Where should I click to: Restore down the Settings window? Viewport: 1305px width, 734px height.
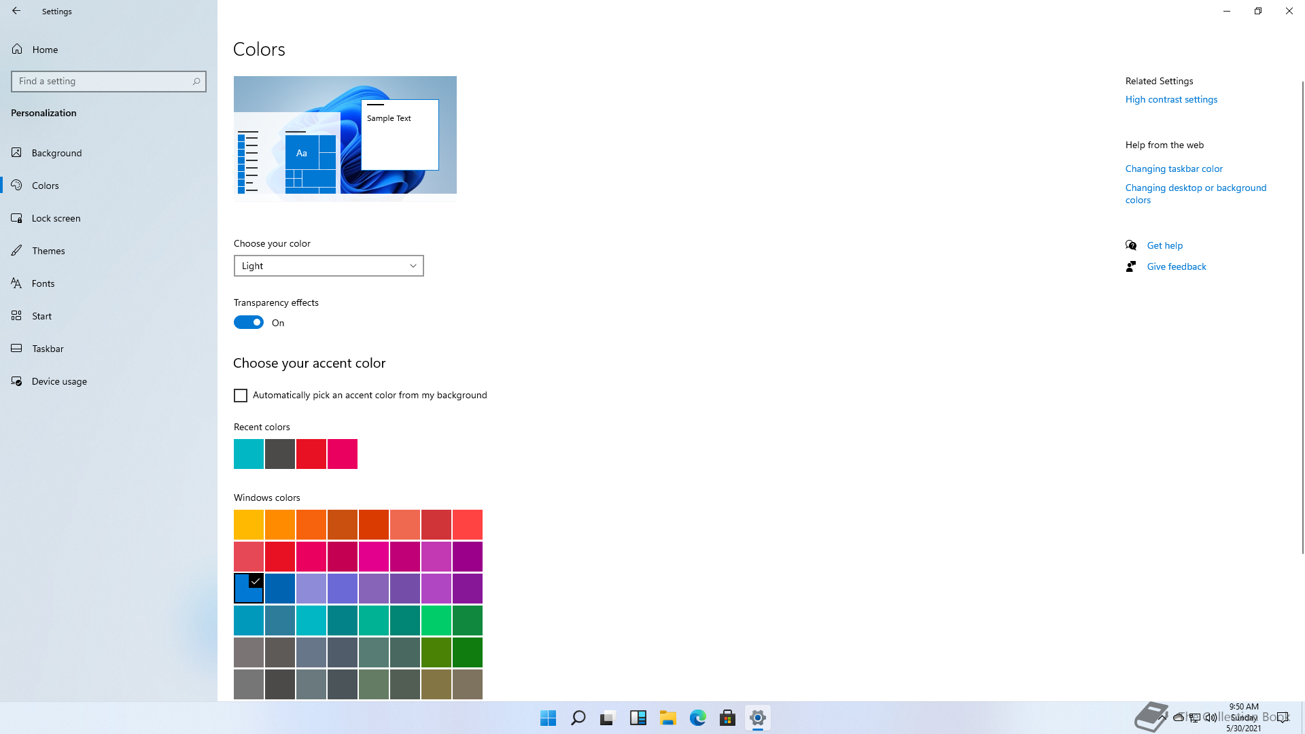coord(1258,11)
